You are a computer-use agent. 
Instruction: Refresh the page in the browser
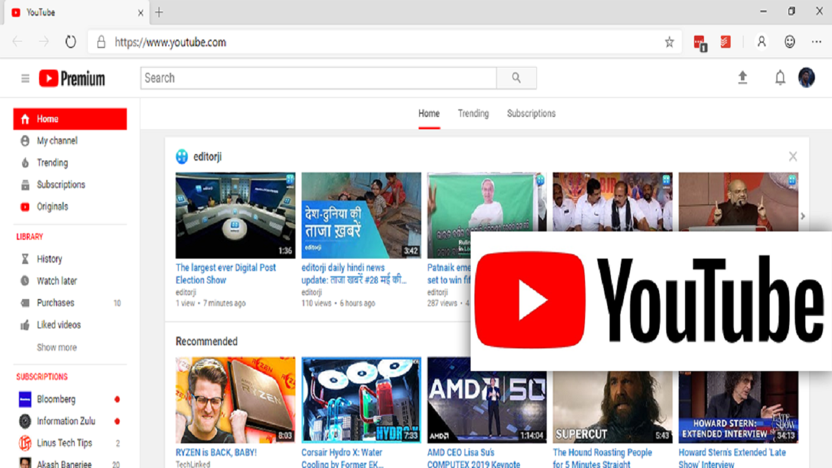tap(70, 42)
